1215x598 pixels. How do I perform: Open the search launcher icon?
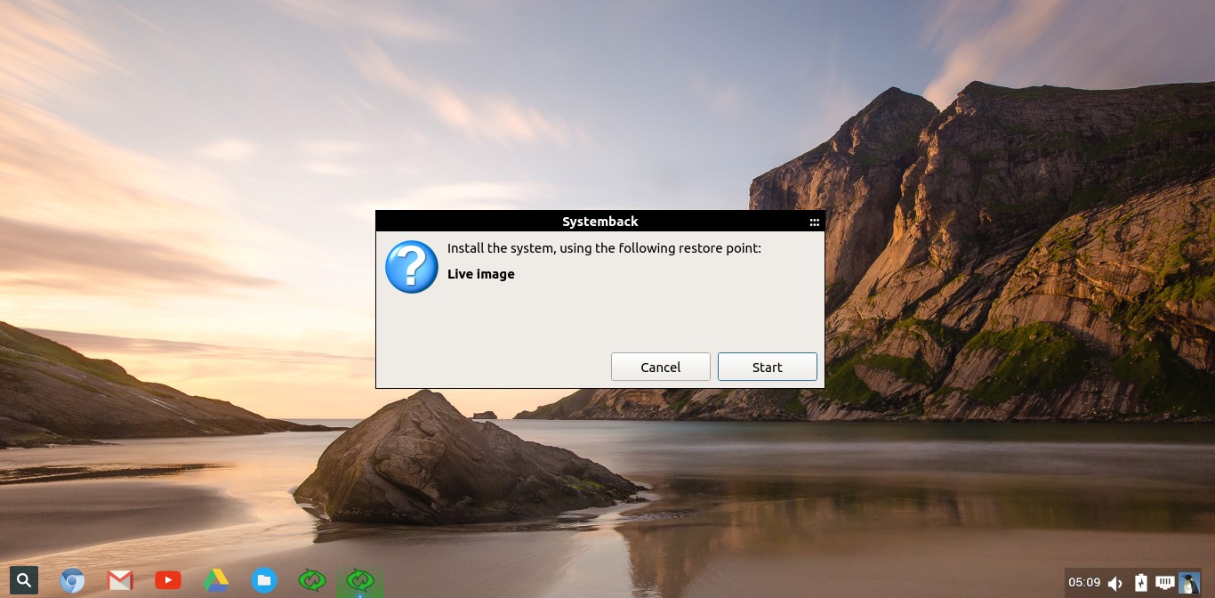(x=24, y=580)
